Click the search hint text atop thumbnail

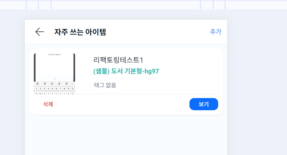coord(54,54)
